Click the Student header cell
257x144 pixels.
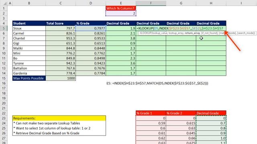point(29,23)
